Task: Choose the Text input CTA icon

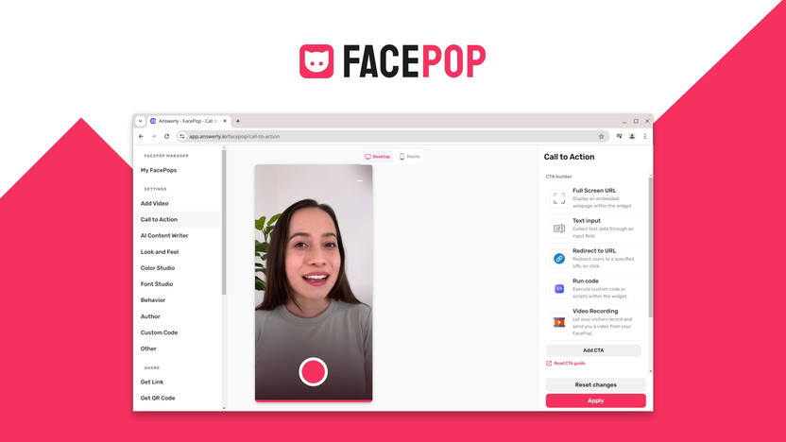Action: (559, 229)
